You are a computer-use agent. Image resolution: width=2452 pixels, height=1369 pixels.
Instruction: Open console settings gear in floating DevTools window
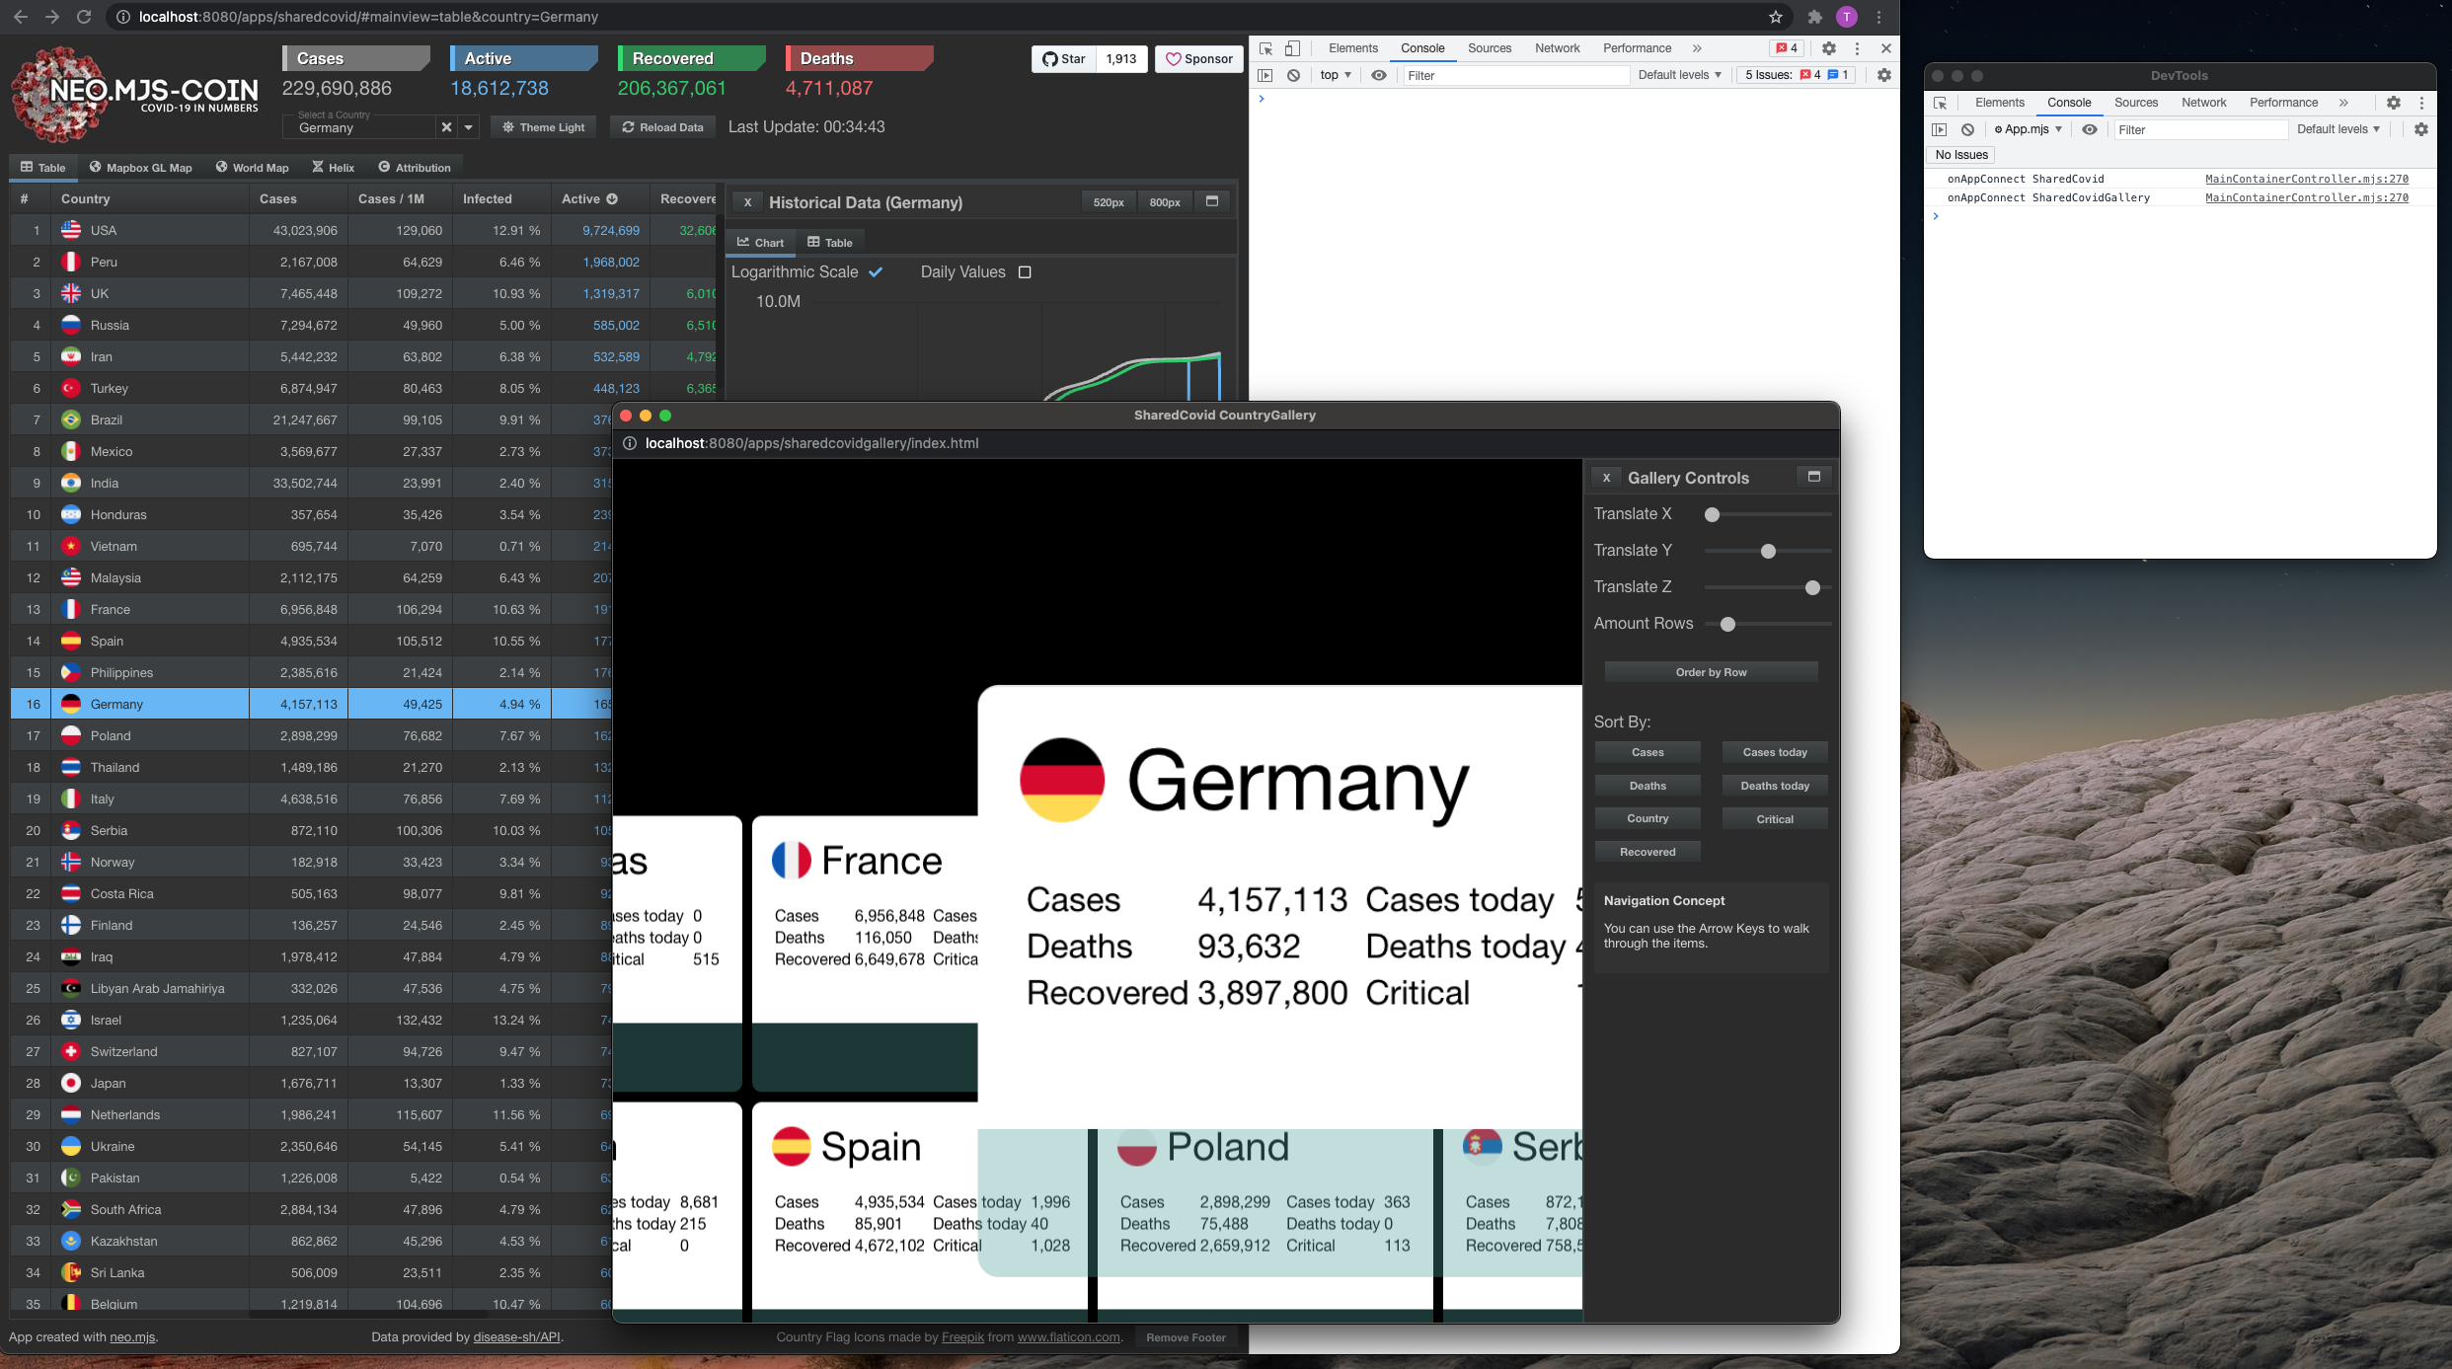pyautogui.click(x=2421, y=129)
